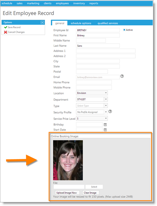Viewport: 157px width, 206px height.
Task: Click the Home Phone field
Action: [x=94, y=82]
